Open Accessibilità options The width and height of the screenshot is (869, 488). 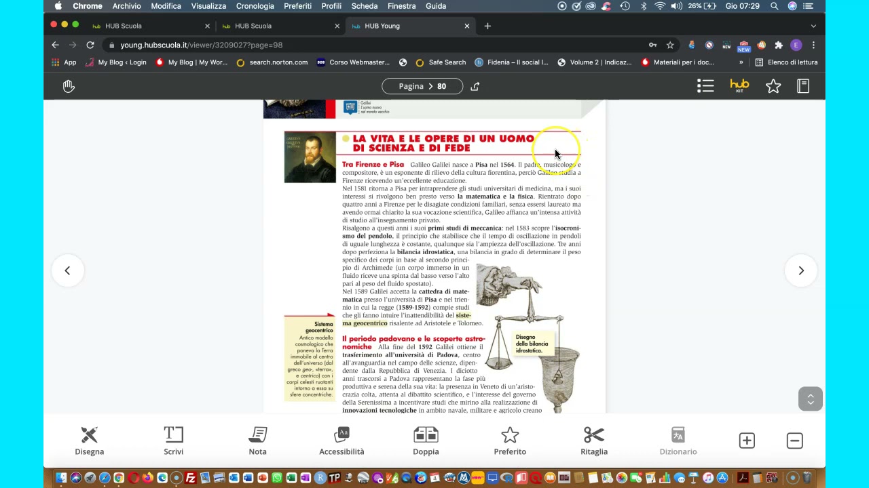(x=341, y=441)
